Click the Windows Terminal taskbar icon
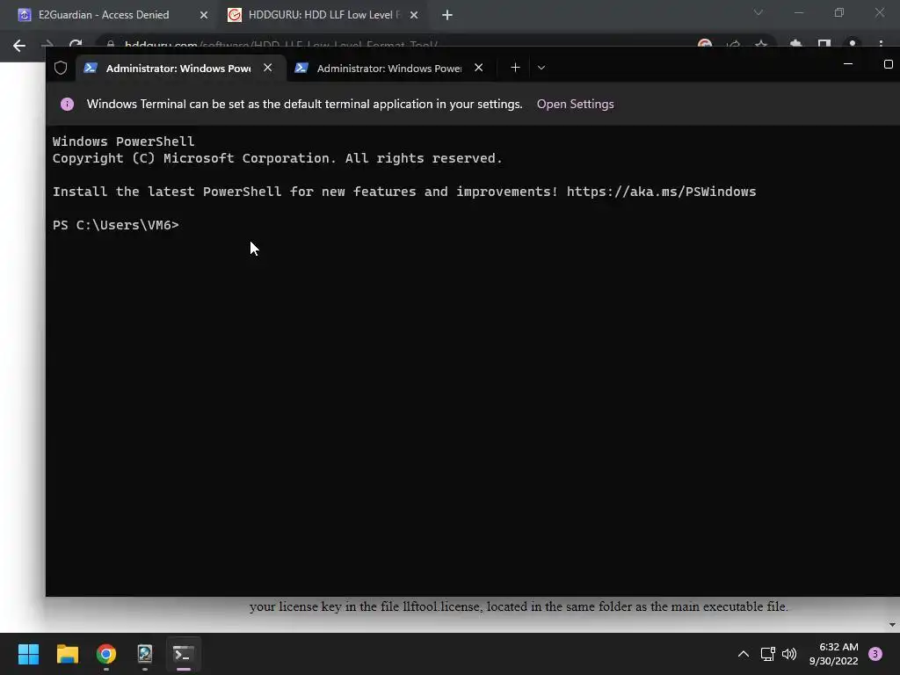 184,654
